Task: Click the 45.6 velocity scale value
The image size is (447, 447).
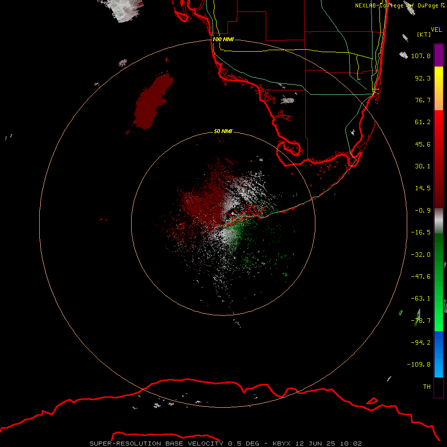Action: point(423,144)
